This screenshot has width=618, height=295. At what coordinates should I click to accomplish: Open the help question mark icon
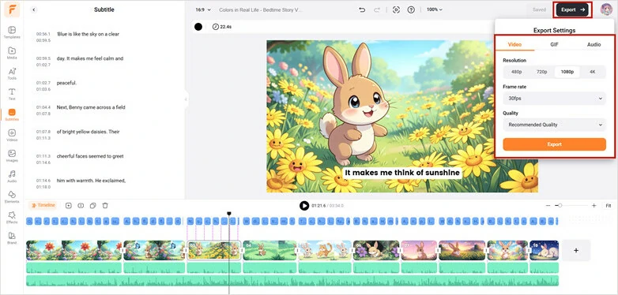(411, 9)
